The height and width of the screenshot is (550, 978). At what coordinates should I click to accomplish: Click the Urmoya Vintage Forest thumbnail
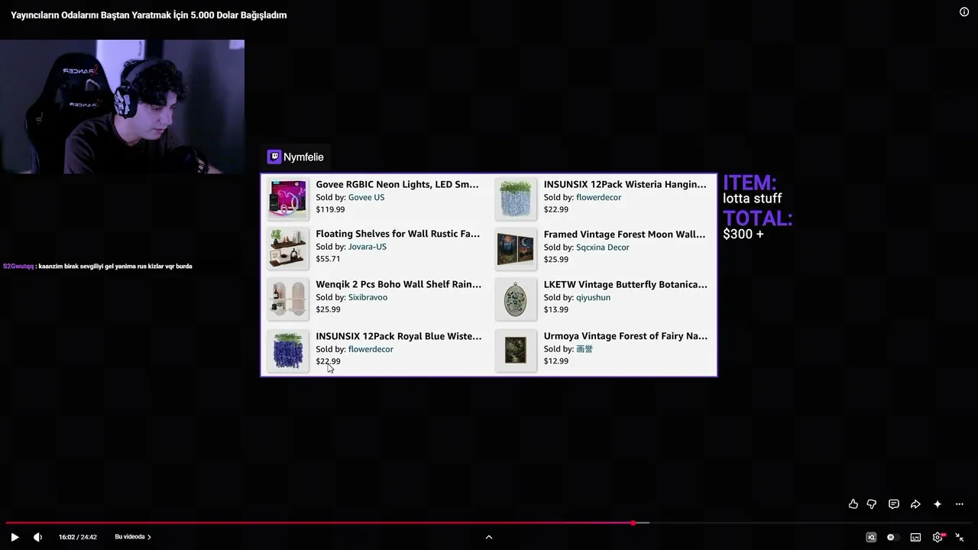coord(516,350)
